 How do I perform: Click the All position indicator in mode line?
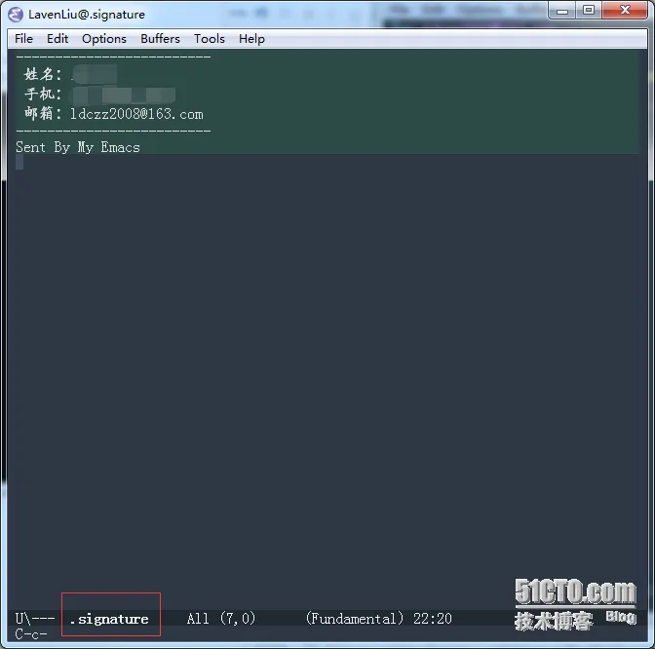click(198, 618)
